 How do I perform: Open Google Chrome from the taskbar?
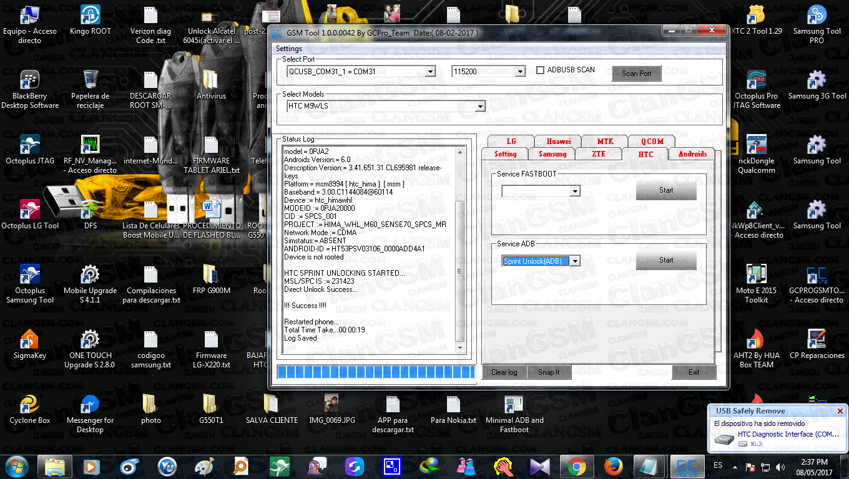pos(576,467)
